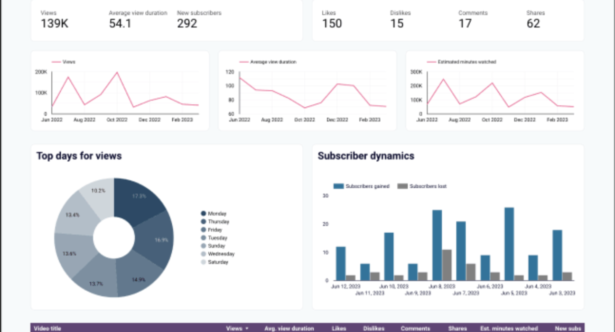
Task: Click the Video title column header
Action: pyautogui.click(x=47, y=328)
